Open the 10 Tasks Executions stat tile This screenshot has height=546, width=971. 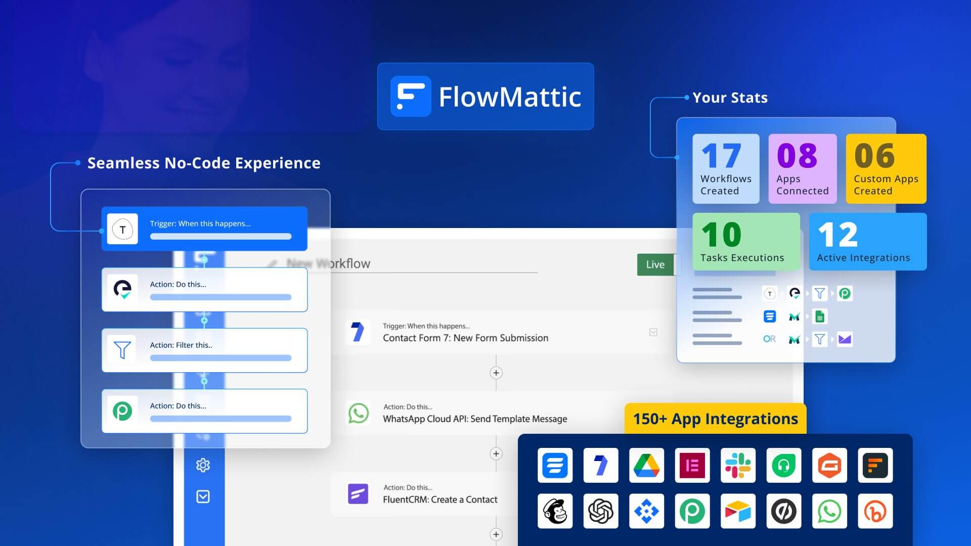click(746, 242)
